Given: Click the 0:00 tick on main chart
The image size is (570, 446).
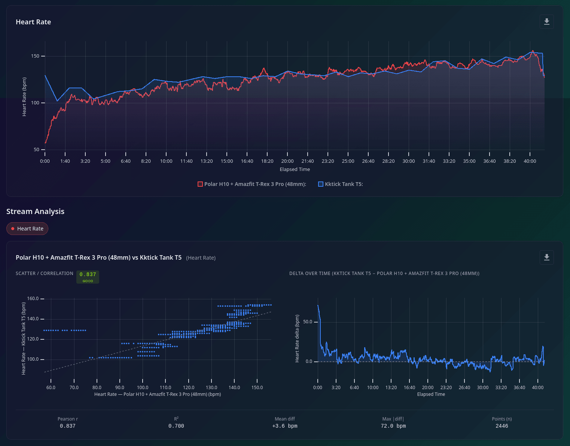Looking at the screenshot, I should tap(45, 161).
